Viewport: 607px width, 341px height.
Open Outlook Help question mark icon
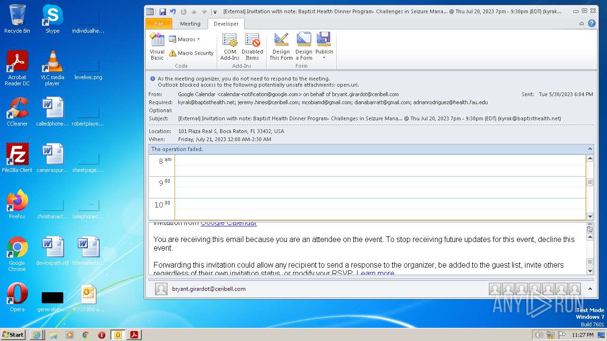(591, 23)
